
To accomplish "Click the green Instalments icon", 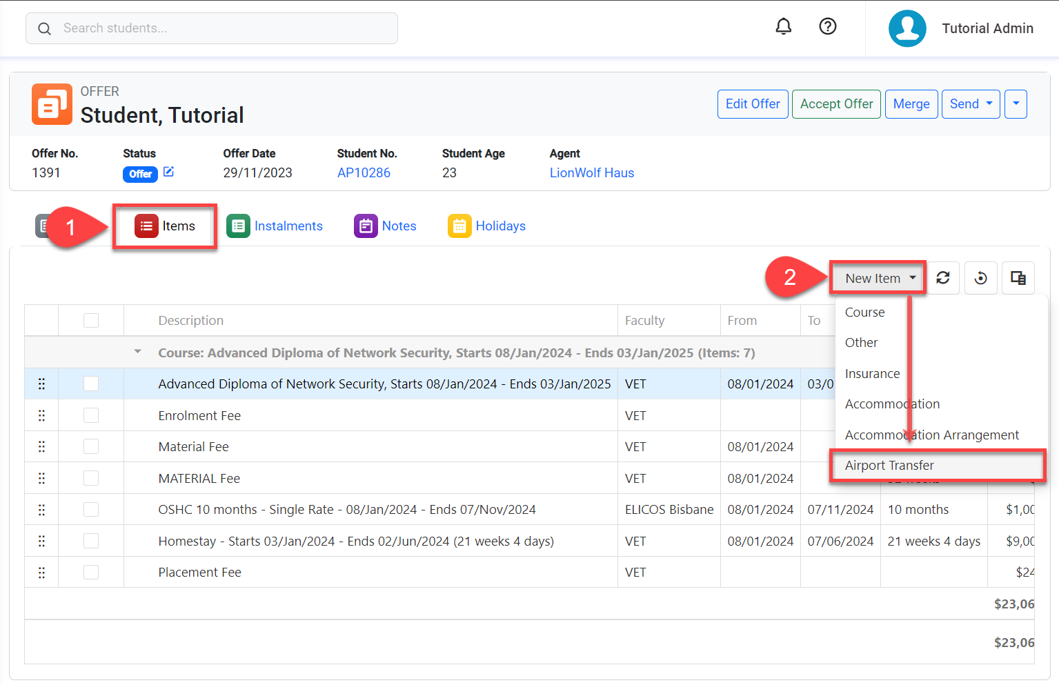I will (238, 226).
